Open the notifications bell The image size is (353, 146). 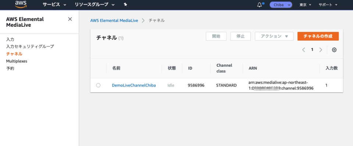pyautogui.click(x=259, y=5)
